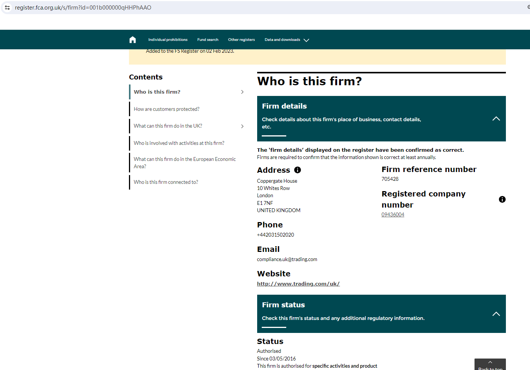Click the Back to top button
This screenshot has width=530, height=370.
[490, 365]
